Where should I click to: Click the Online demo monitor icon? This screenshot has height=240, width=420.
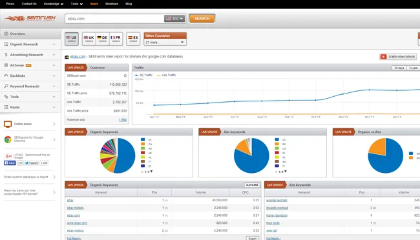click(x=8, y=124)
